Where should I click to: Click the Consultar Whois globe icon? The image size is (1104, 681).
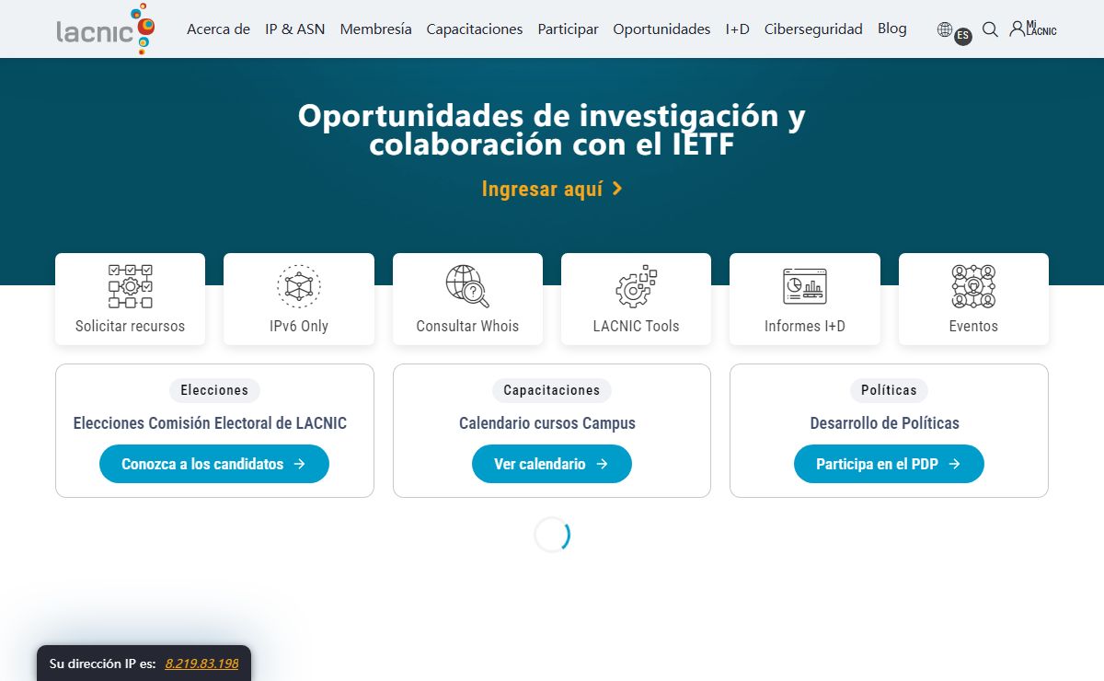coord(467,286)
